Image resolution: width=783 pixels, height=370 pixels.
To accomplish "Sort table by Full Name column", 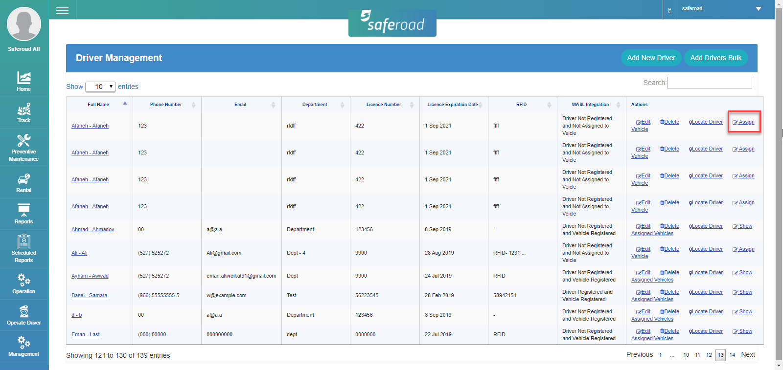I will coord(99,104).
